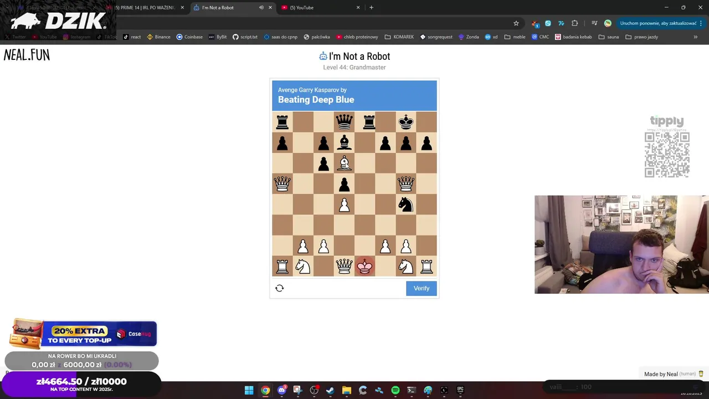Close the I'm Not a Robot tab

(270, 8)
